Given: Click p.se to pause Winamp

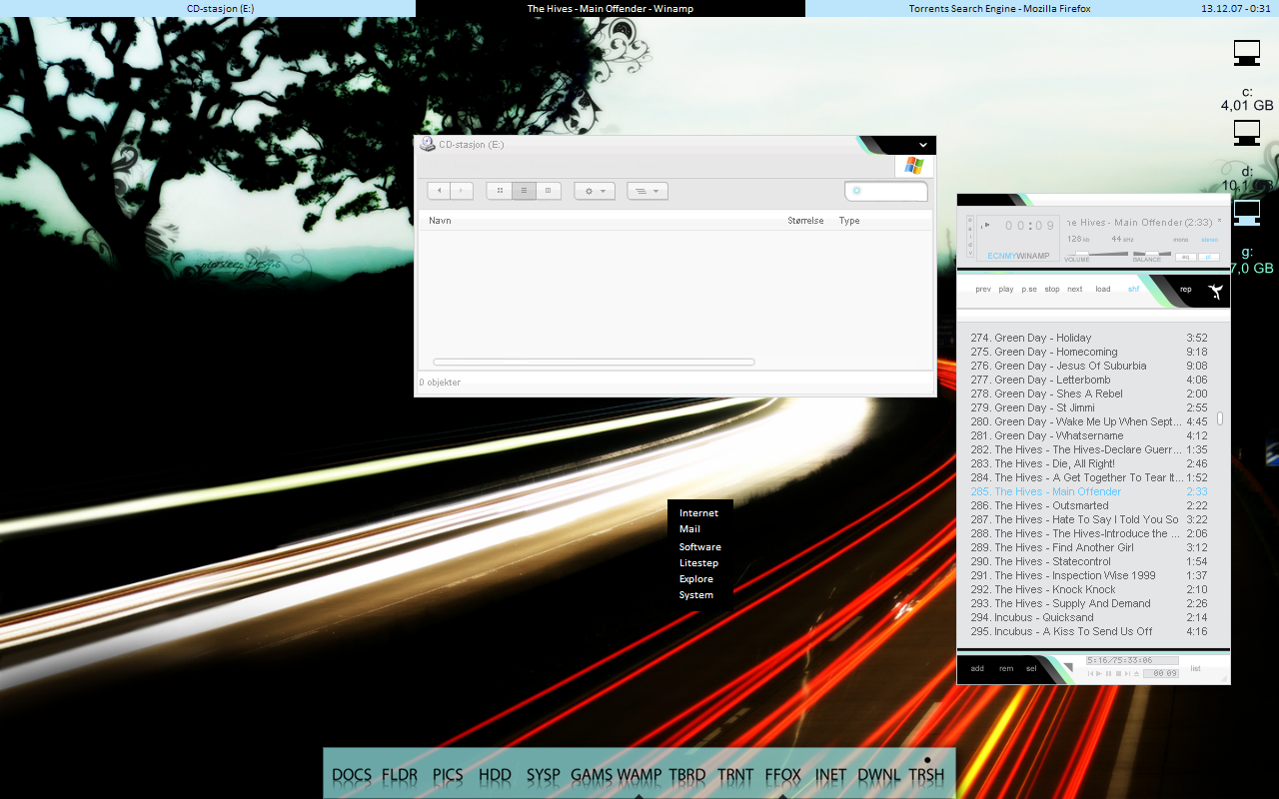Looking at the screenshot, I should [1029, 290].
